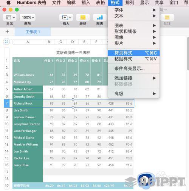The height and width of the screenshot is (191, 189).
Task: Choose 拷贝样式 menu item
Action: coord(134,53)
